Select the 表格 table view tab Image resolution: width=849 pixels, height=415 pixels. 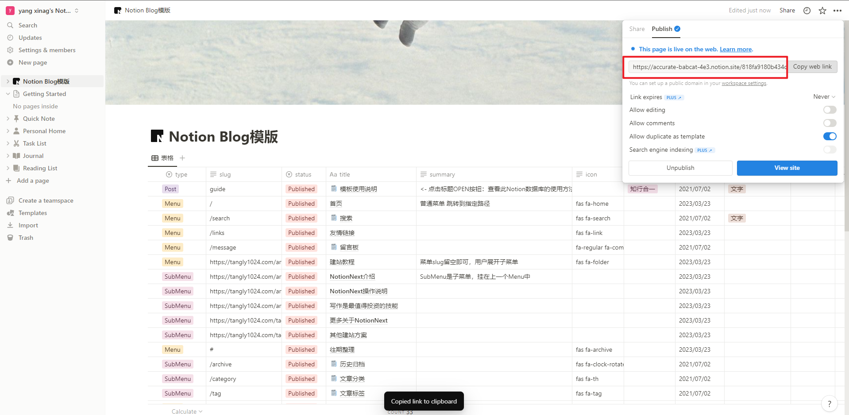[x=162, y=158]
